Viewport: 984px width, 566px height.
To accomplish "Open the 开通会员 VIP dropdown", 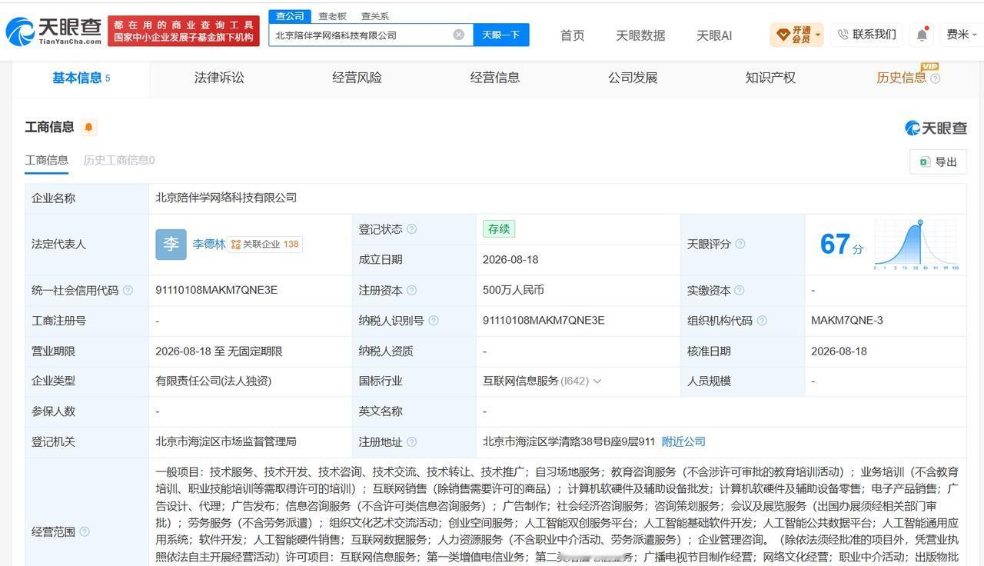I will pyautogui.click(x=796, y=35).
